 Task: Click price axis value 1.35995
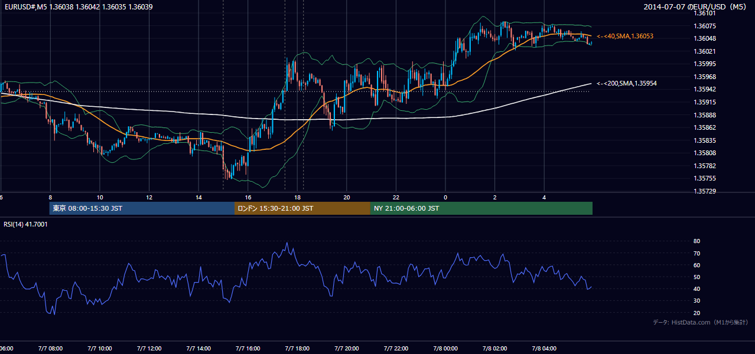pos(705,64)
